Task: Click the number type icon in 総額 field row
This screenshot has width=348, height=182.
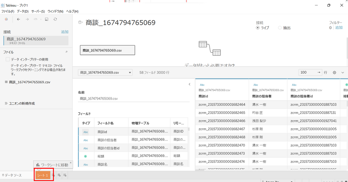Action: click(x=85, y=156)
